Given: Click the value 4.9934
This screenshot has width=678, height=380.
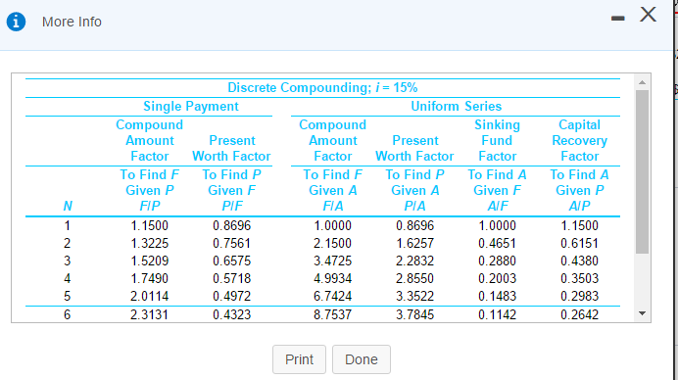Looking at the screenshot, I should pos(332,279).
